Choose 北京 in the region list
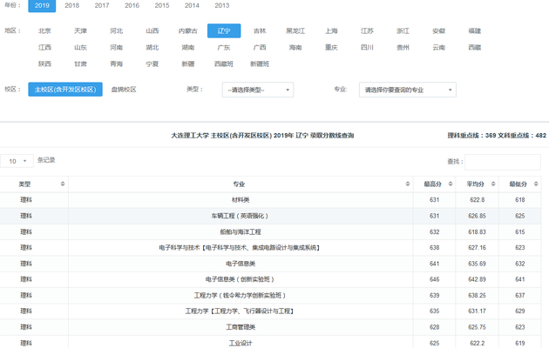Screen dimensions: 549x348 [44, 30]
